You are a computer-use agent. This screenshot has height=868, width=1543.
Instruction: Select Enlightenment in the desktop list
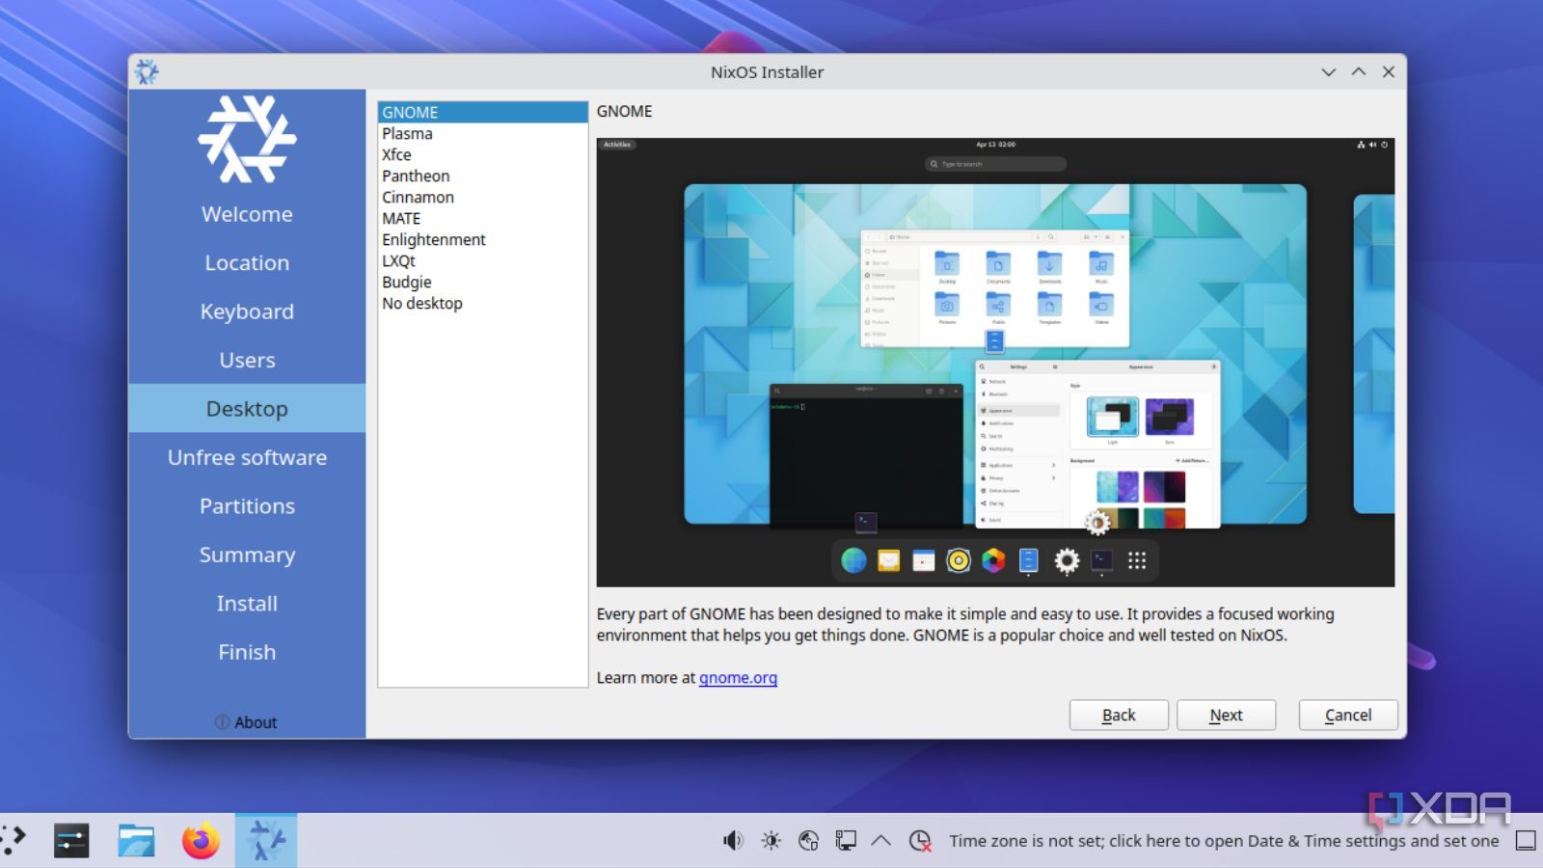click(x=482, y=239)
